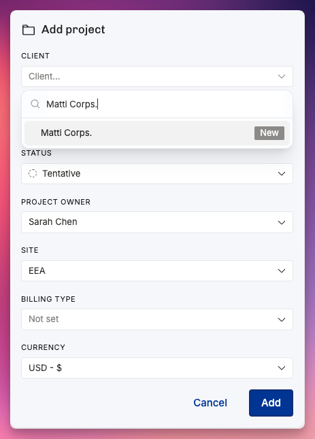Screen dimensions: 315x439
Task: Click the dashed circle Tentative status icon
Action: click(33, 173)
